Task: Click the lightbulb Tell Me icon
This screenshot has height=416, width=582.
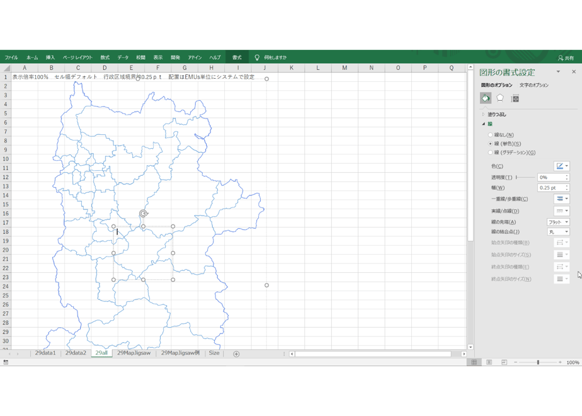Action: tap(257, 57)
